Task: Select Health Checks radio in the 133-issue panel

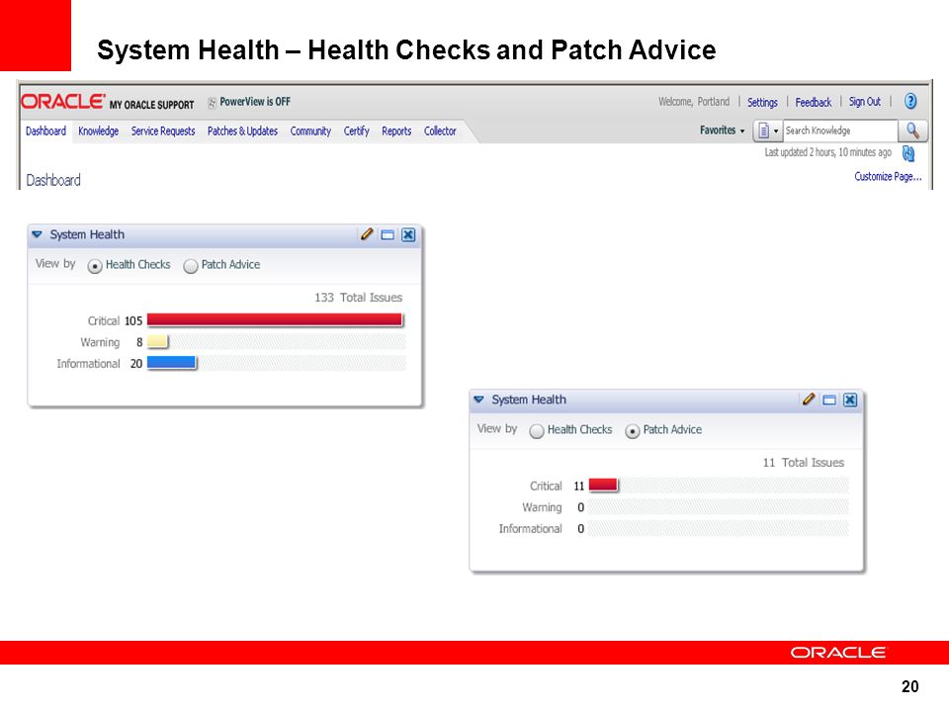Action: pos(95,266)
